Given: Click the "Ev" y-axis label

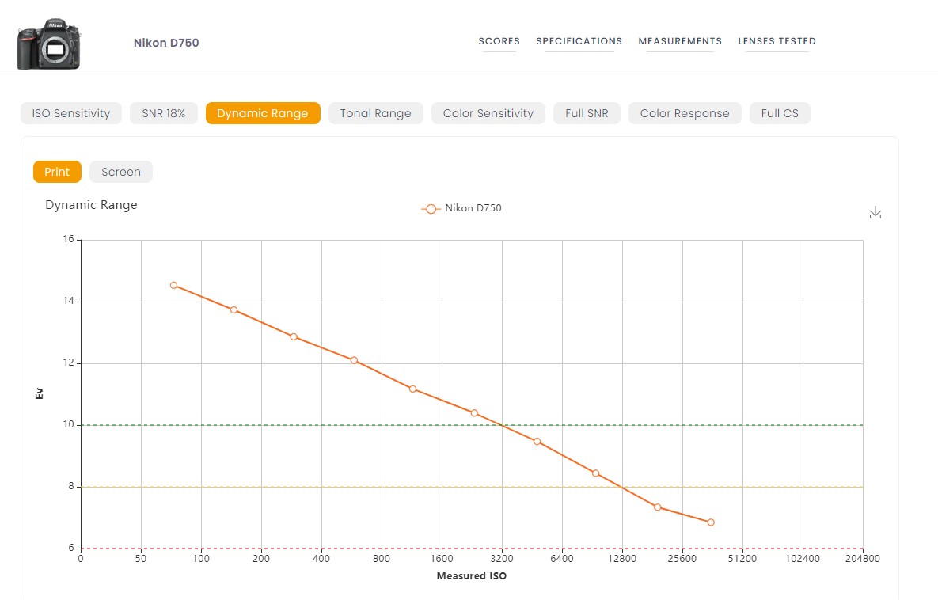Looking at the screenshot, I should pyautogui.click(x=40, y=393).
